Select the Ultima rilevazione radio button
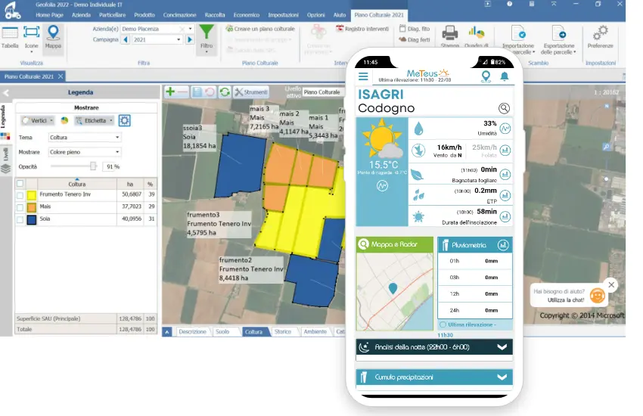643x416 pixels. [443, 324]
